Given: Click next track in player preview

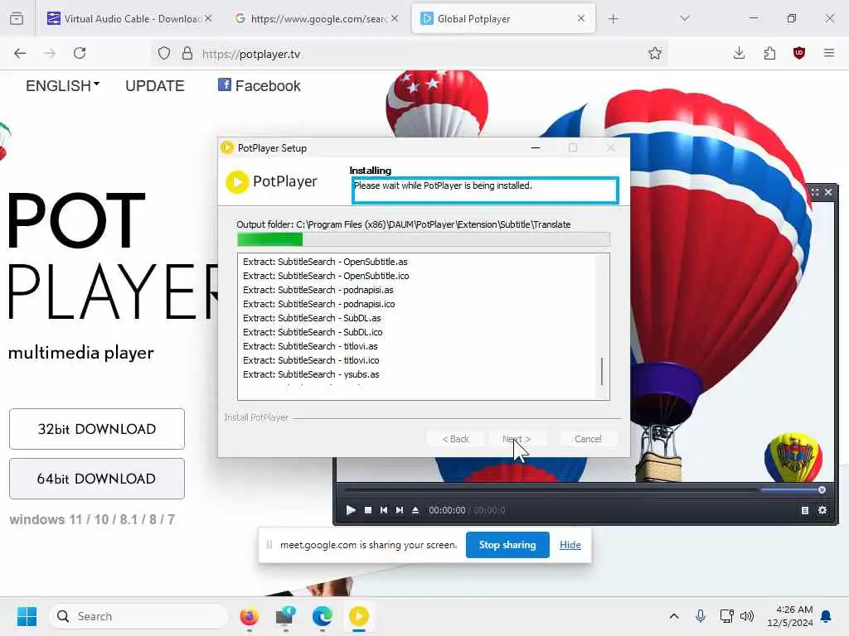Looking at the screenshot, I should [400, 510].
